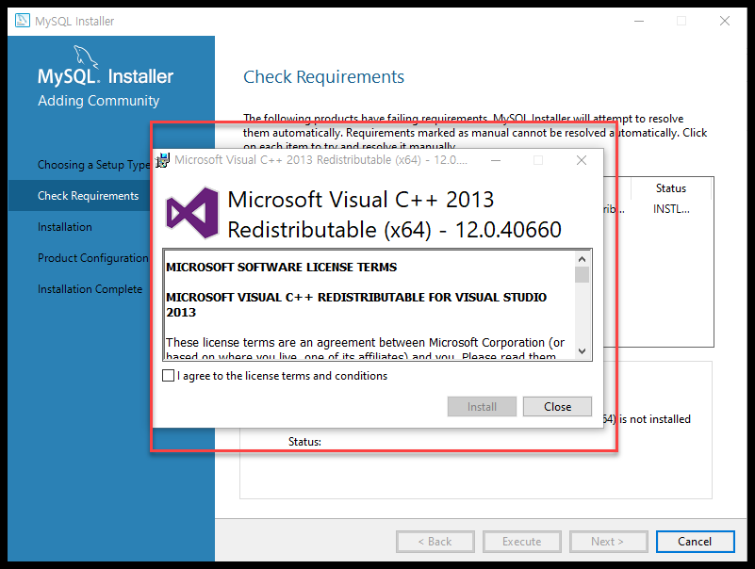Click the Execute button
This screenshot has width=755, height=569.
coord(521,542)
